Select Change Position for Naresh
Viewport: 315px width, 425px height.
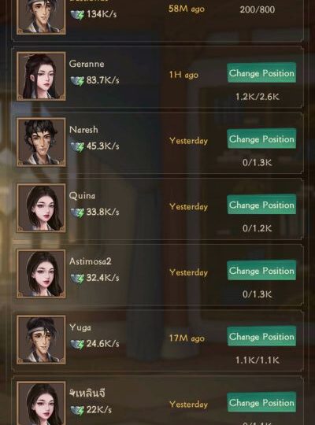click(261, 139)
